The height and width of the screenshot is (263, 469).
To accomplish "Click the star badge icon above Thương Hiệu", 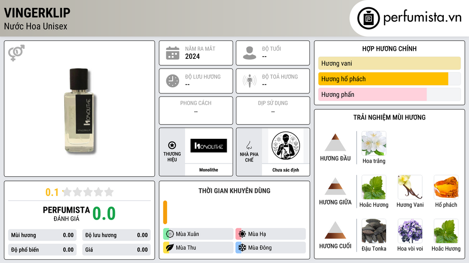I will [172, 145].
